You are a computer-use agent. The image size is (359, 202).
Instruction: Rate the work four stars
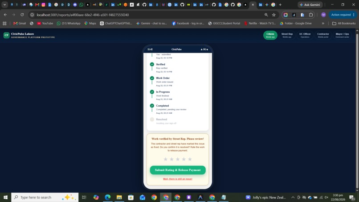[x=184, y=159]
